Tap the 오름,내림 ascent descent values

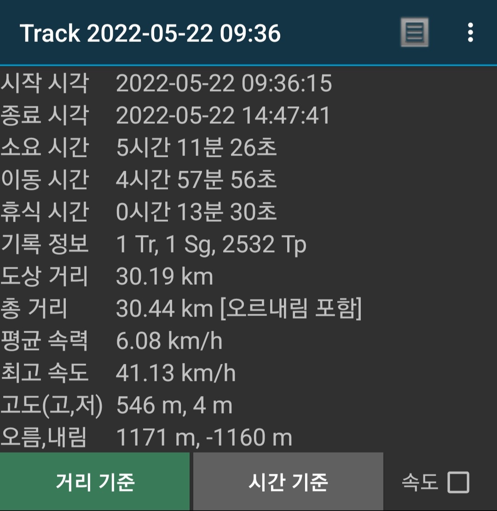pyautogui.click(x=204, y=437)
